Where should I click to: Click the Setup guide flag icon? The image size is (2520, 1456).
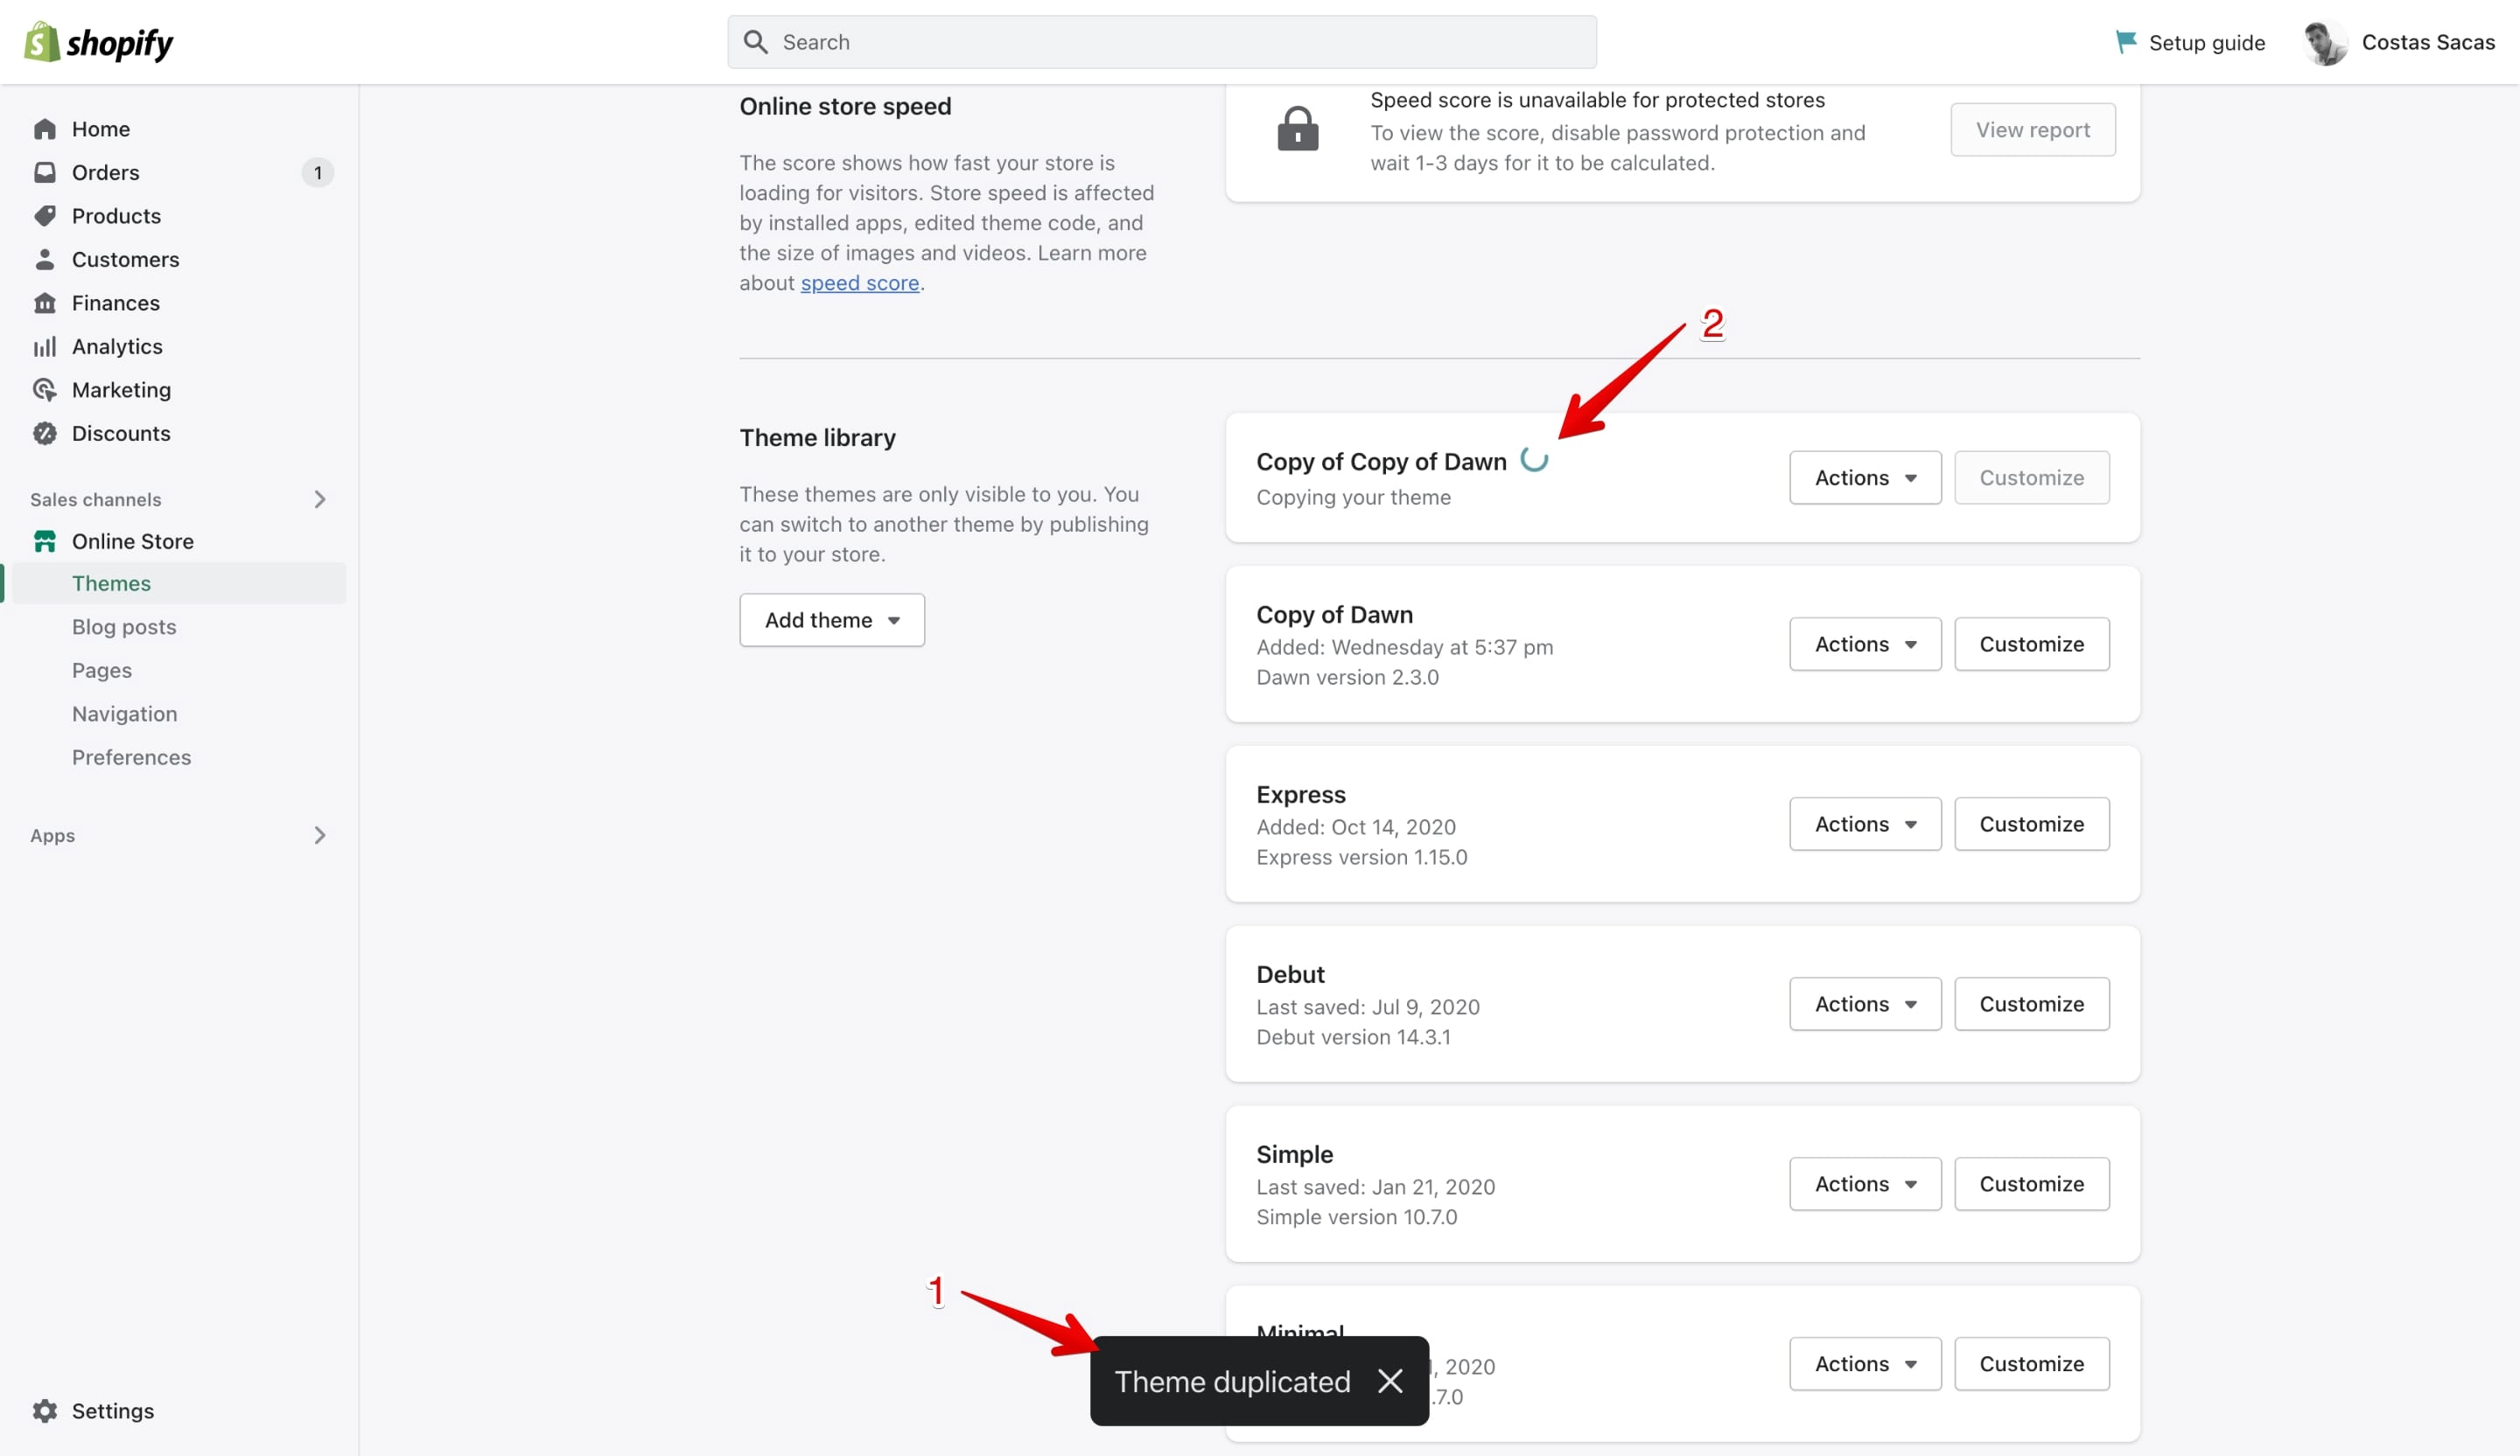point(2126,42)
